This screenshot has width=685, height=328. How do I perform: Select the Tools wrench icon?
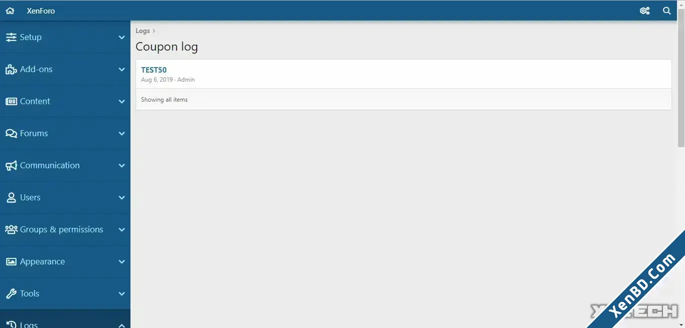coord(11,293)
